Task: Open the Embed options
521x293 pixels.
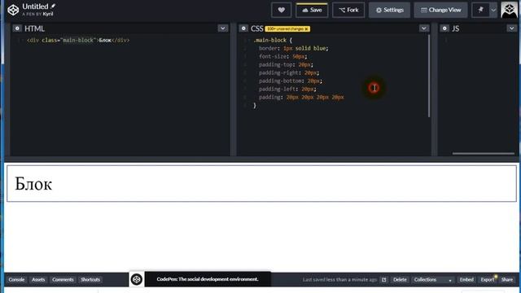Action: coord(466,280)
